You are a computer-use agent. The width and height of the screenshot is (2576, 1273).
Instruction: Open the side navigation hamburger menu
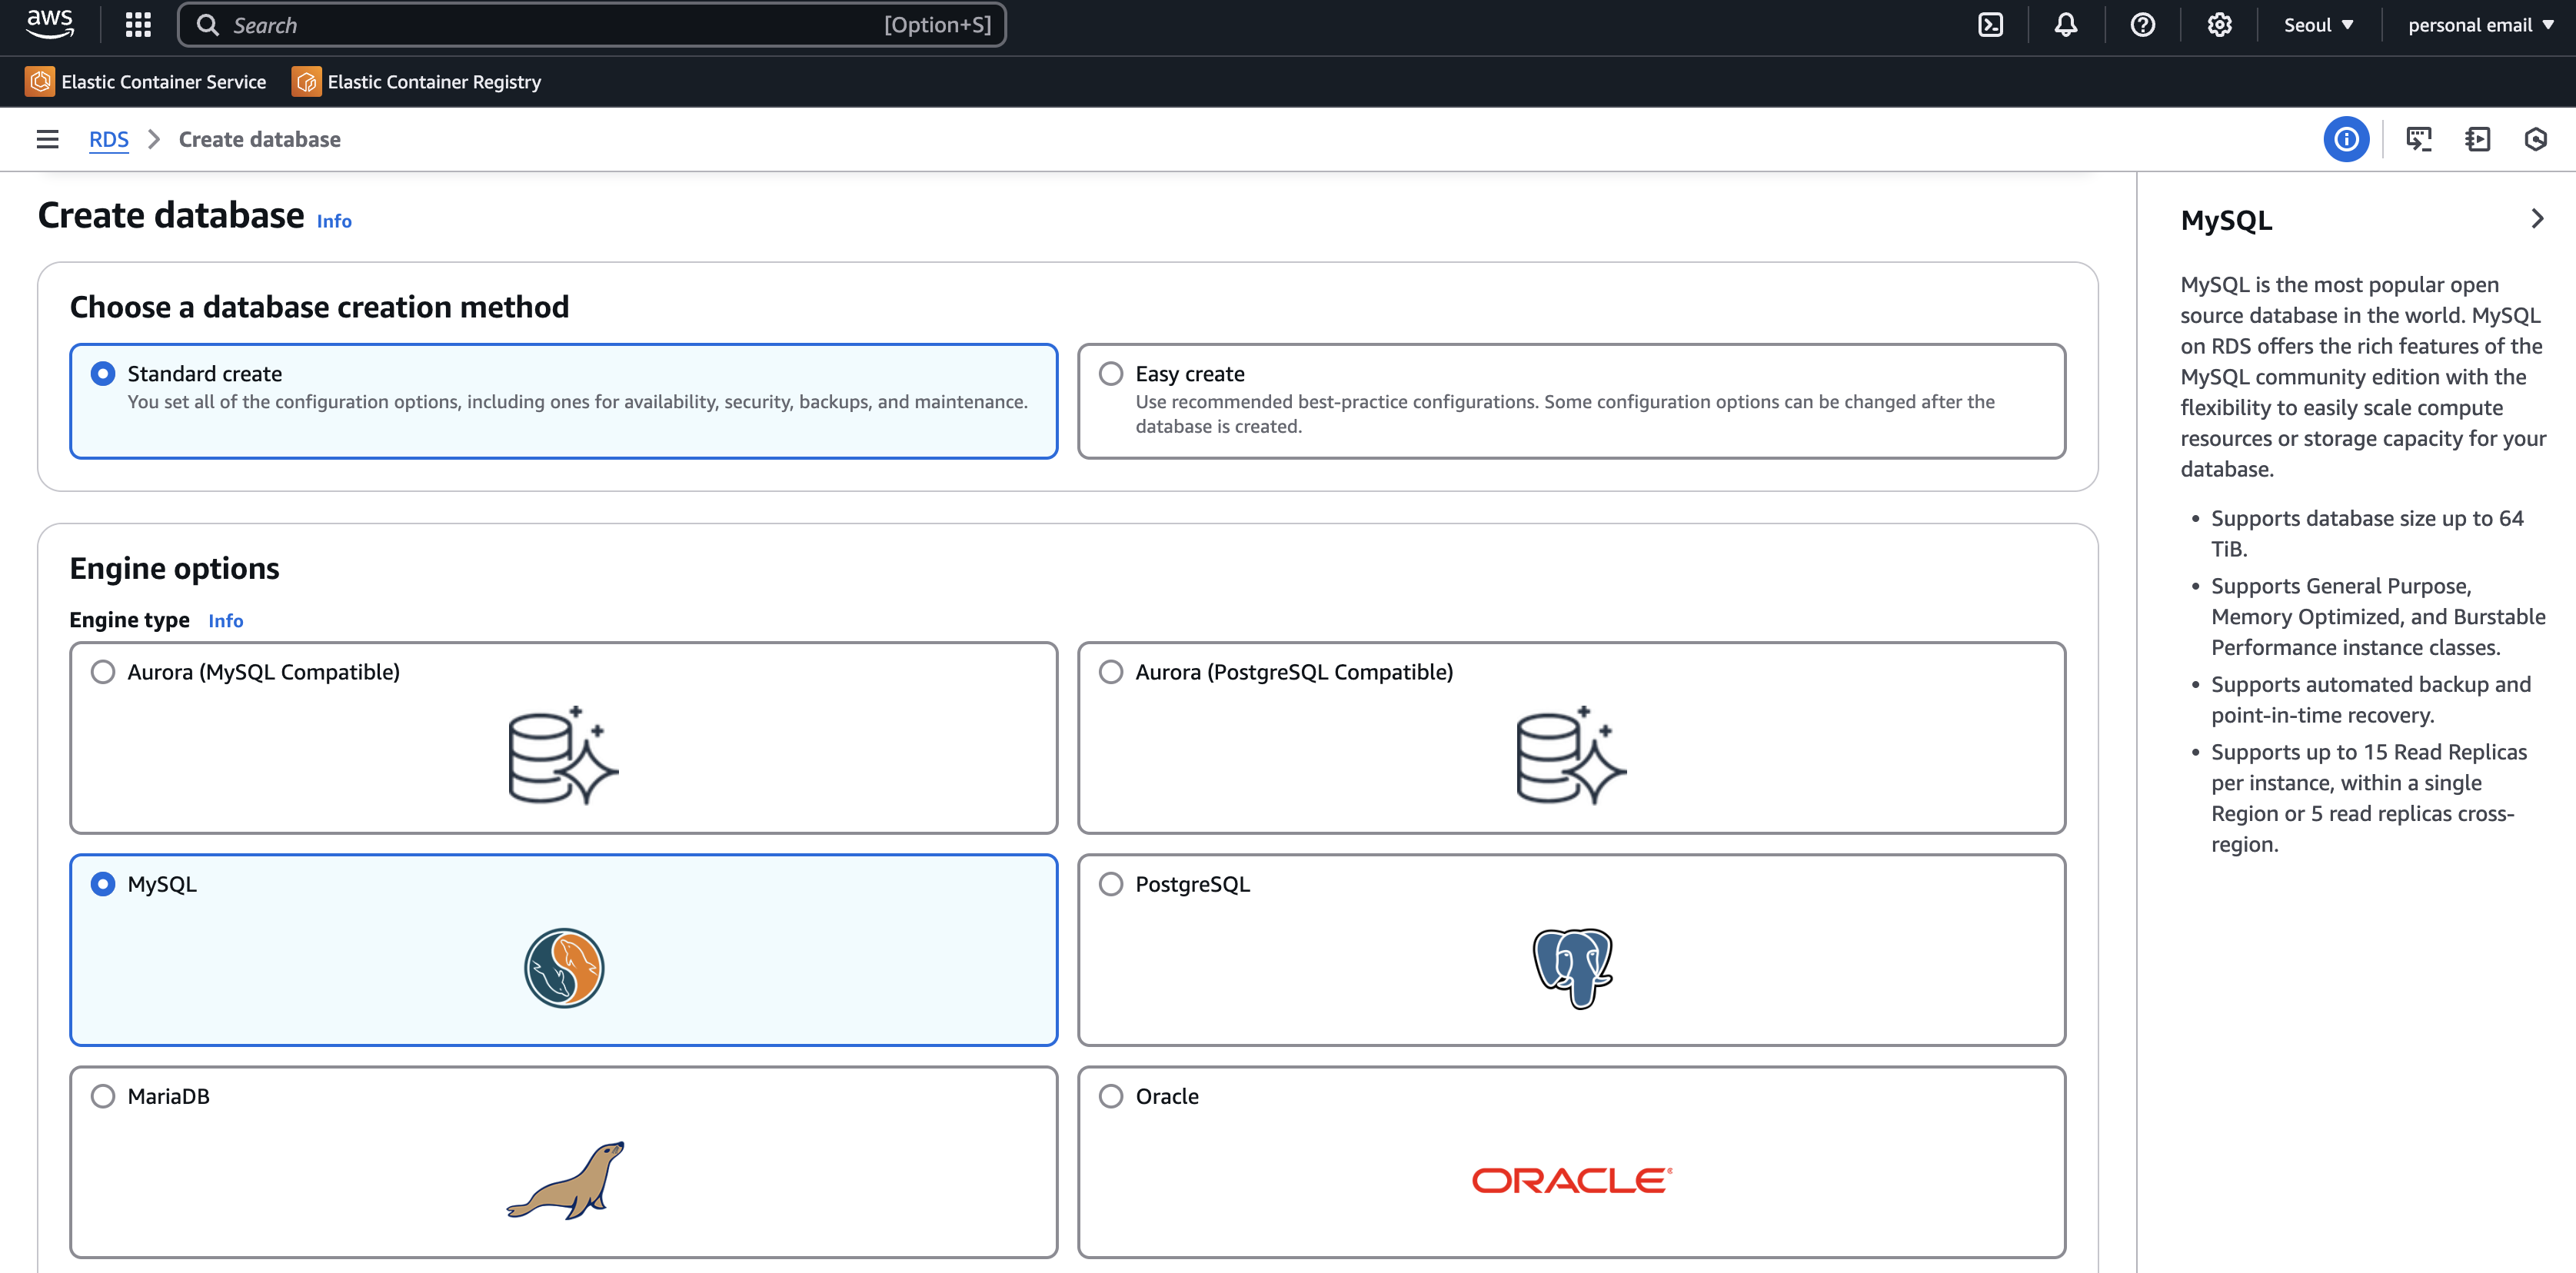click(x=47, y=139)
